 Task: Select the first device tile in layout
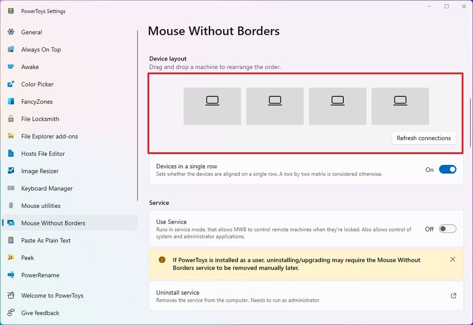click(x=212, y=106)
